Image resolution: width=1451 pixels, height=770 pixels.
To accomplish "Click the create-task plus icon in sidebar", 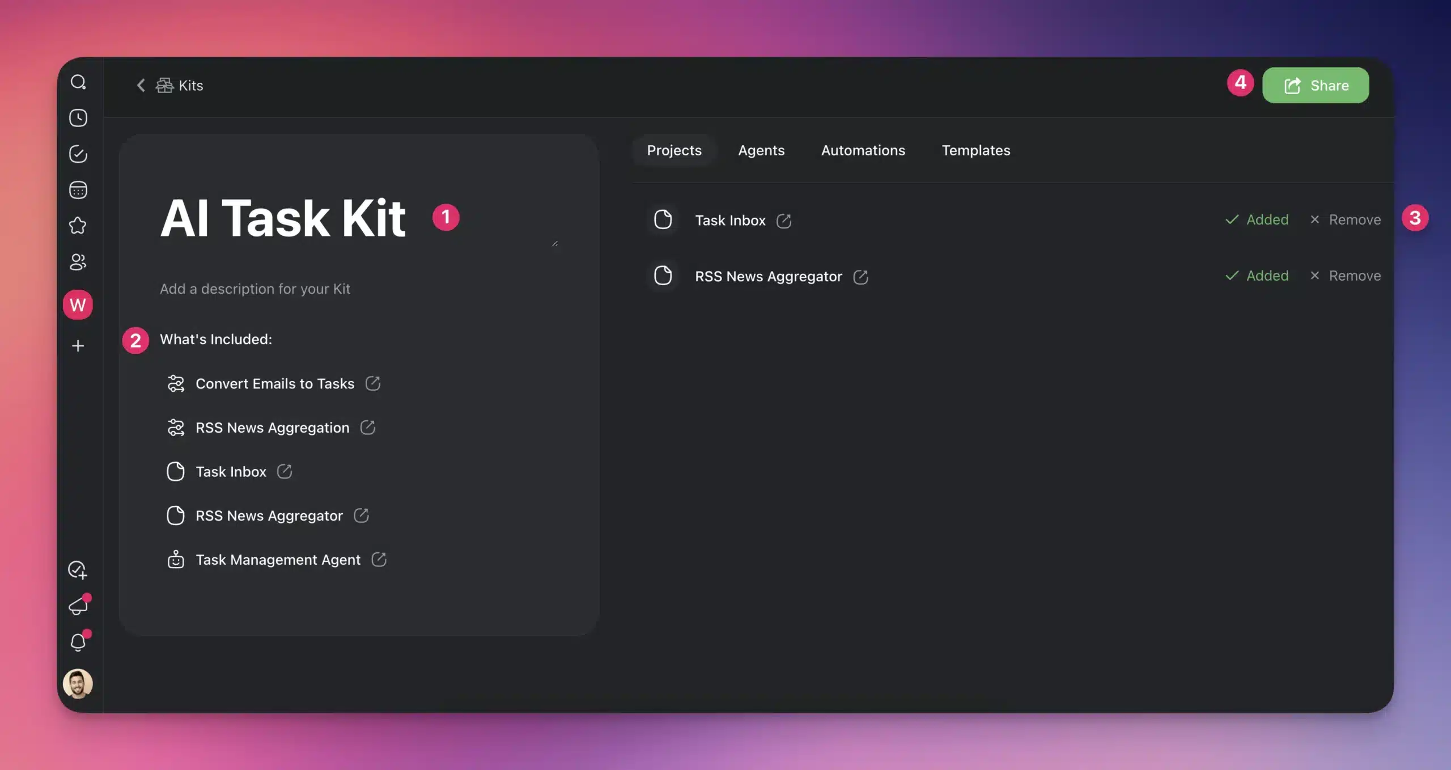I will (78, 569).
